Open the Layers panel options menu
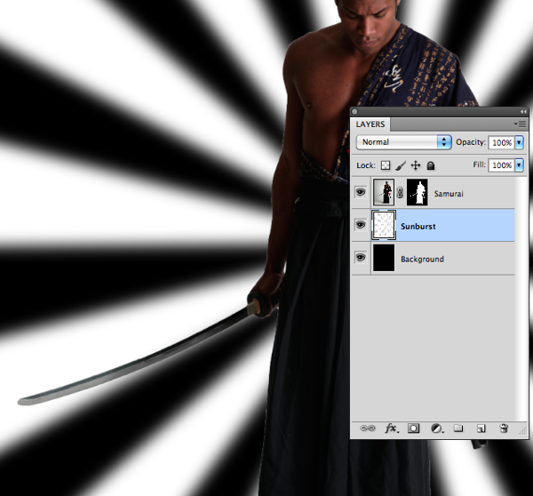The height and width of the screenshot is (496, 533). coord(520,124)
